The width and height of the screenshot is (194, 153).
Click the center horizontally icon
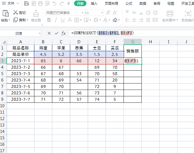(x=134, y=20)
